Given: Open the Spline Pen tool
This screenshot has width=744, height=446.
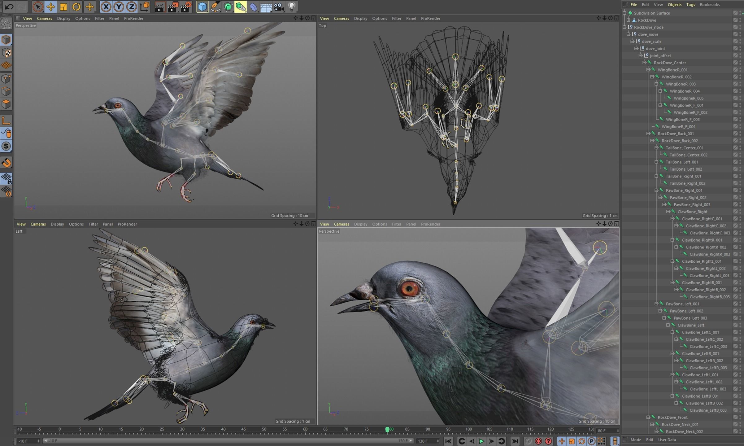Looking at the screenshot, I should 215,7.
